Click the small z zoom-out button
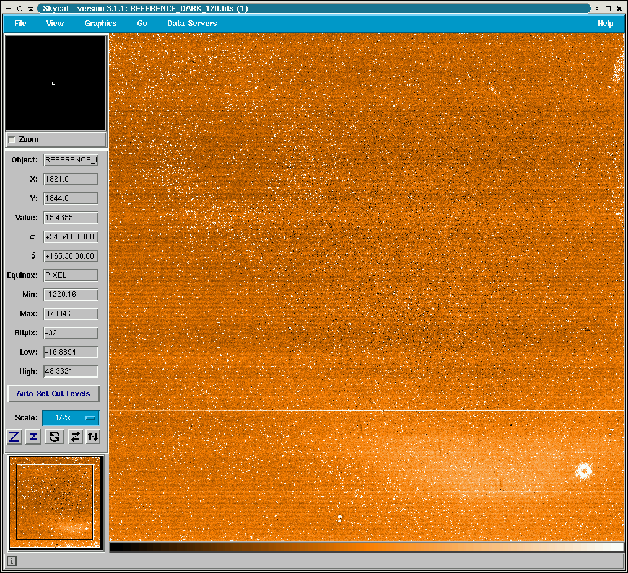This screenshot has height=573, width=628. (33, 437)
